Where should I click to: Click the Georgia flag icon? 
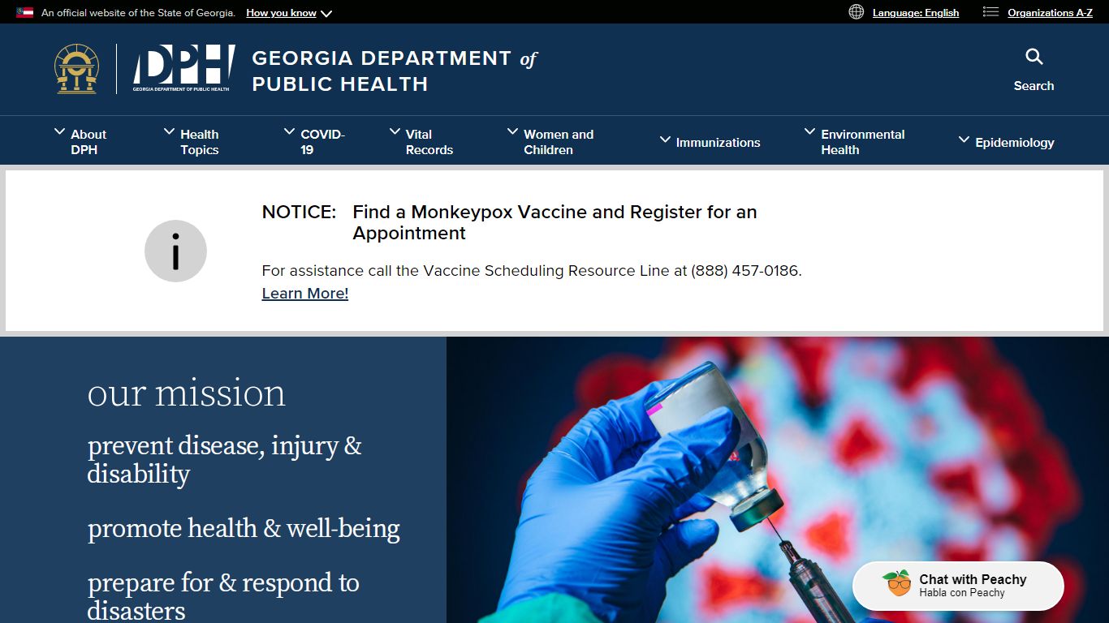point(25,13)
